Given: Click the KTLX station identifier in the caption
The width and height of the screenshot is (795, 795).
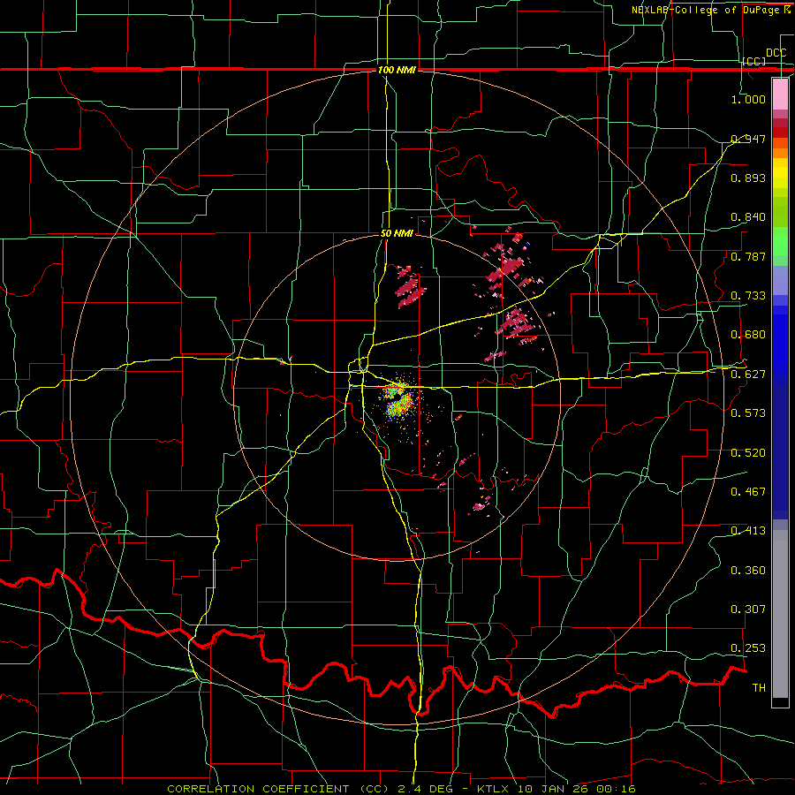Looking at the screenshot, I should click(x=495, y=789).
